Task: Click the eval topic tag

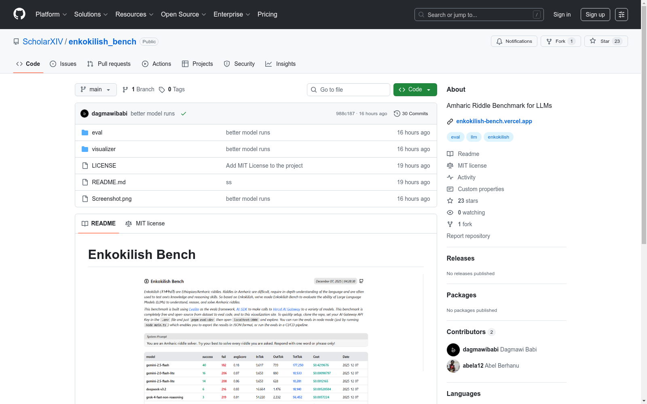Action: coord(455,137)
